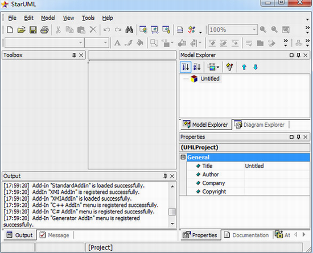The image size is (313, 253).
Task: Click the Output panel scrollbar thumb
Action: coord(172,212)
